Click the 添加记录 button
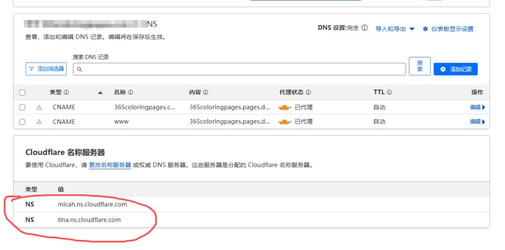This screenshot has width=505, height=250. tap(455, 69)
